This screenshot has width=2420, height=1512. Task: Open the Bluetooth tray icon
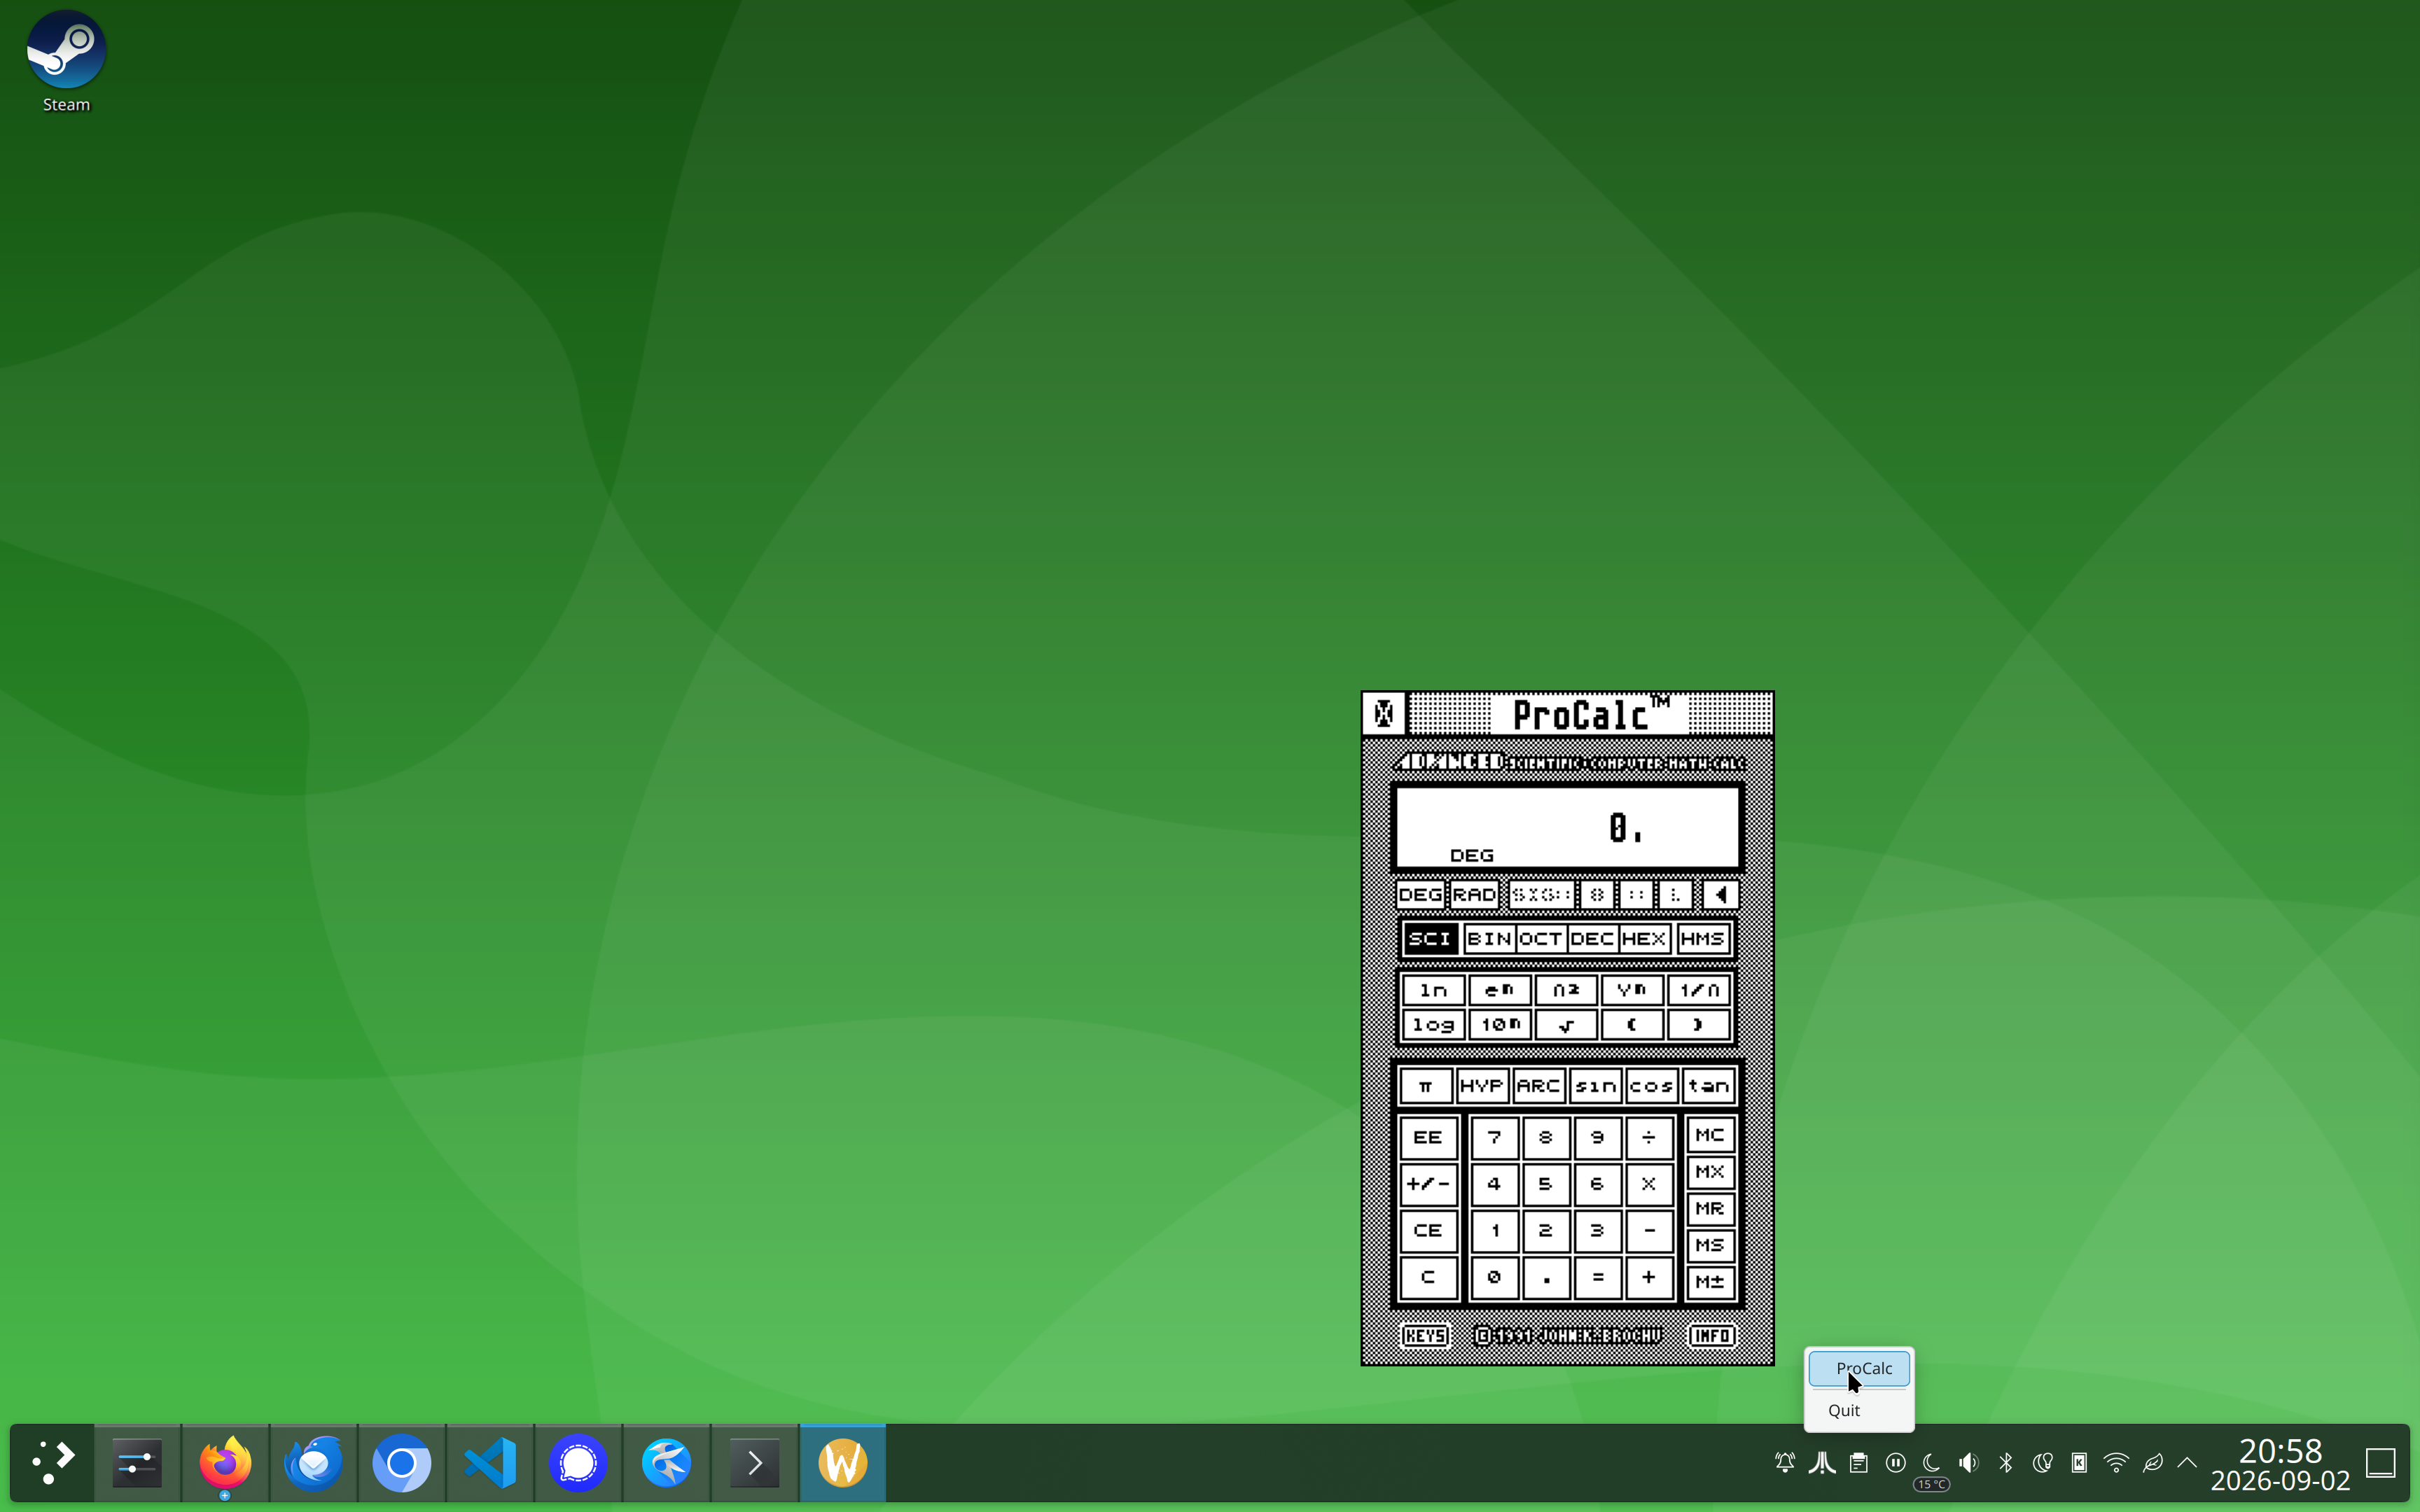[x=2005, y=1463]
